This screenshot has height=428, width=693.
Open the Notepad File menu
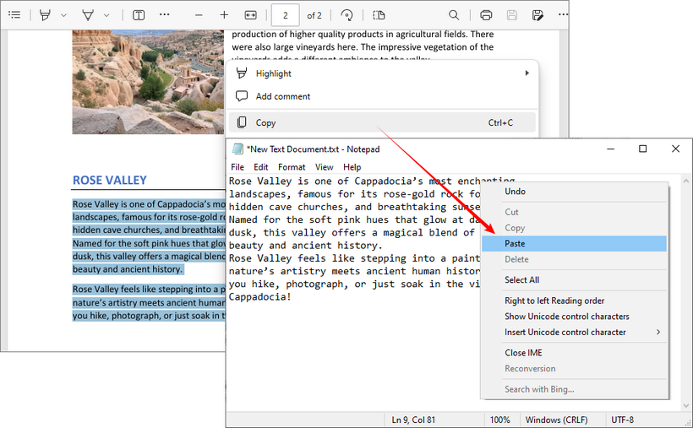[x=237, y=167]
